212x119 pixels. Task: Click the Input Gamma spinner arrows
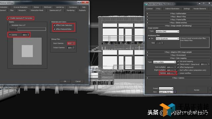[x=74, y=43]
